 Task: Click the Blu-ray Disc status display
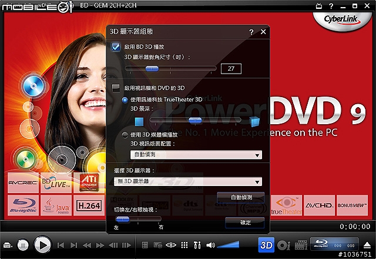(334, 244)
